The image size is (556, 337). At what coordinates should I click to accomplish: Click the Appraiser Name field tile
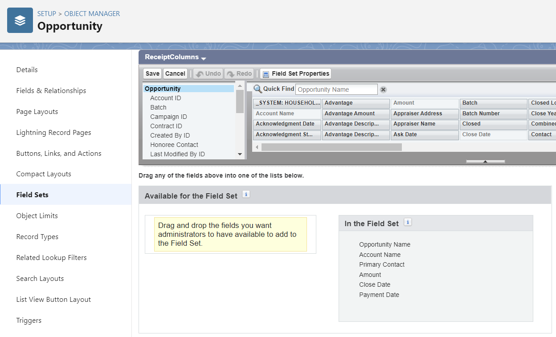click(x=425, y=124)
